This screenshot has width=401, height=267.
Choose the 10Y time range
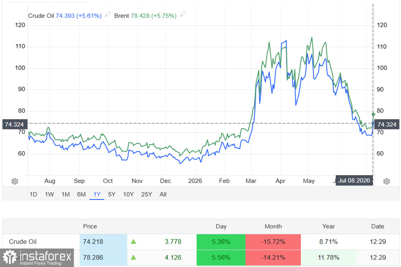pos(128,195)
